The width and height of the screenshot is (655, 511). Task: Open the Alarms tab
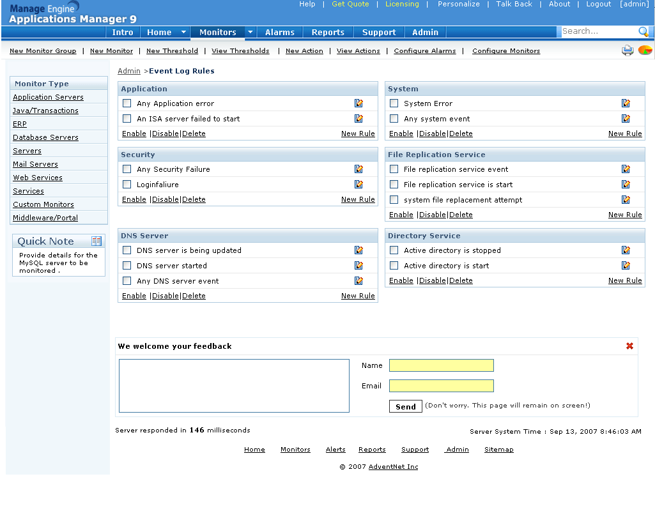point(280,33)
